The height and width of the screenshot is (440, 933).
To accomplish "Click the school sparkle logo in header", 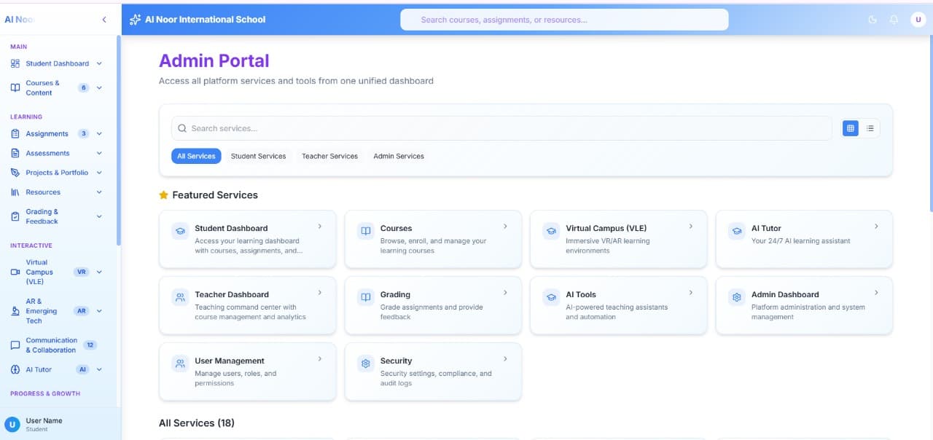I will point(135,20).
